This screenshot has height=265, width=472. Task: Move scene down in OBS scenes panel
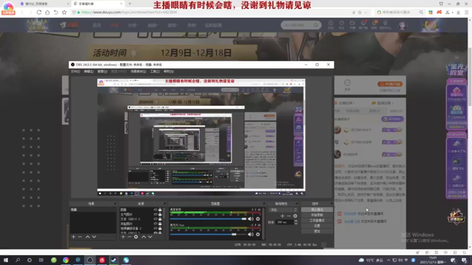click(94, 237)
